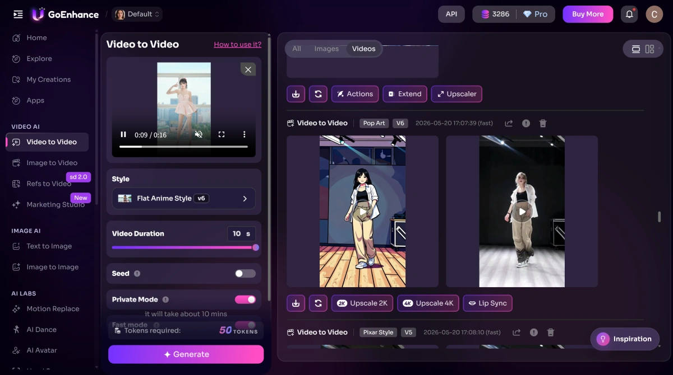Show Private Mode info icon
Viewport: 673px width, 375px height.
pyautogui.click(x=165, y=299)
